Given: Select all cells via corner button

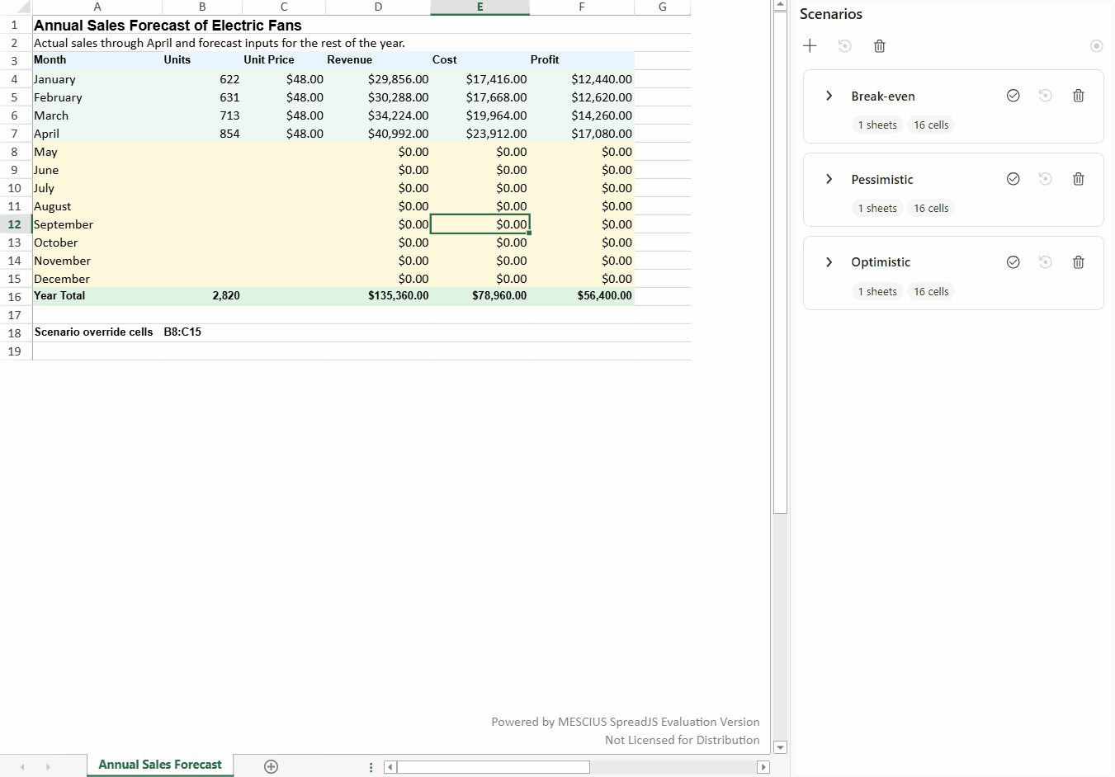Looking at the screenshot, I should point(16,7).
